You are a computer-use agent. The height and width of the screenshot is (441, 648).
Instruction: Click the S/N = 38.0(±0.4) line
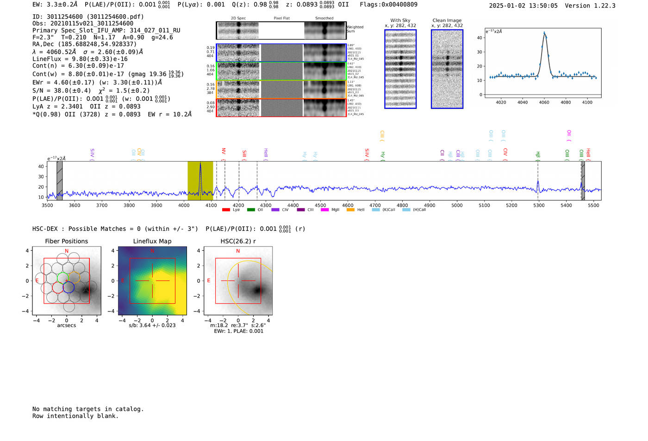91,91
